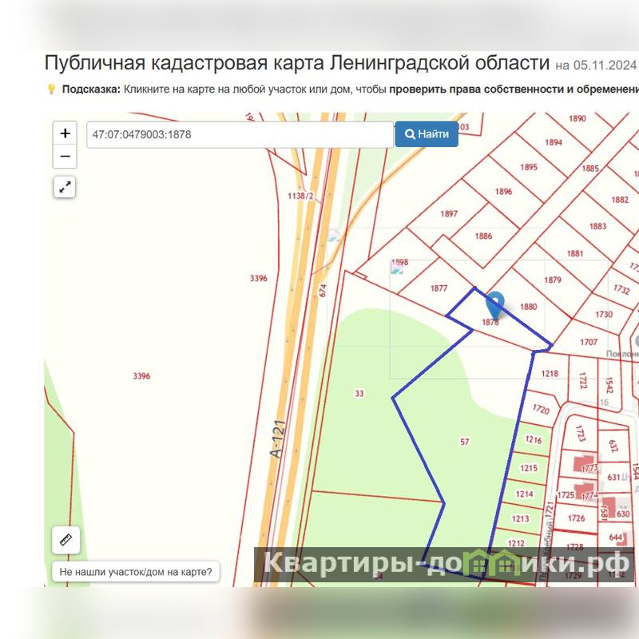Zoom out the map with minus button
Image resolution: width=639 pixels, height=639 pixels.
[65, 157]
